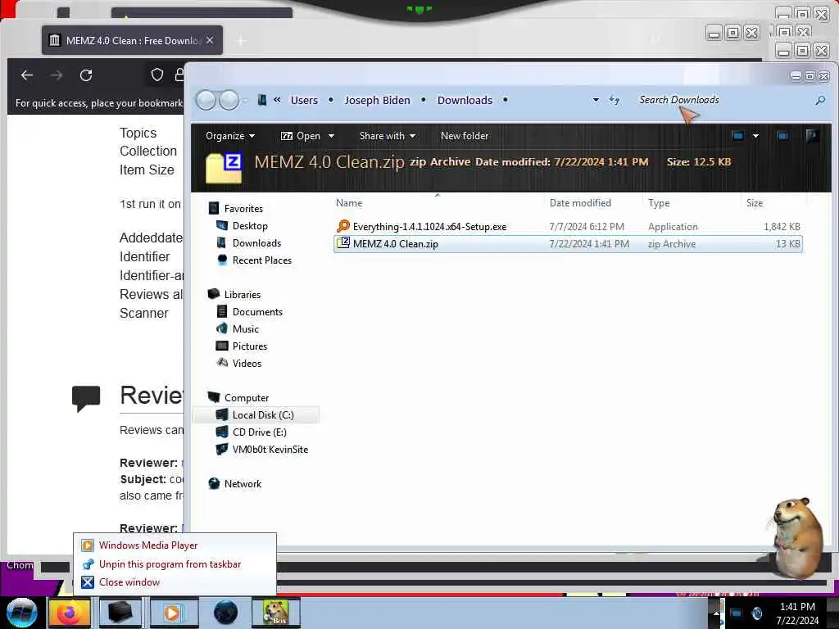The image size is (839, 629).
Task: Open Recent Places in Favorites
Action: pyautogui.click(x=262, y=260)
